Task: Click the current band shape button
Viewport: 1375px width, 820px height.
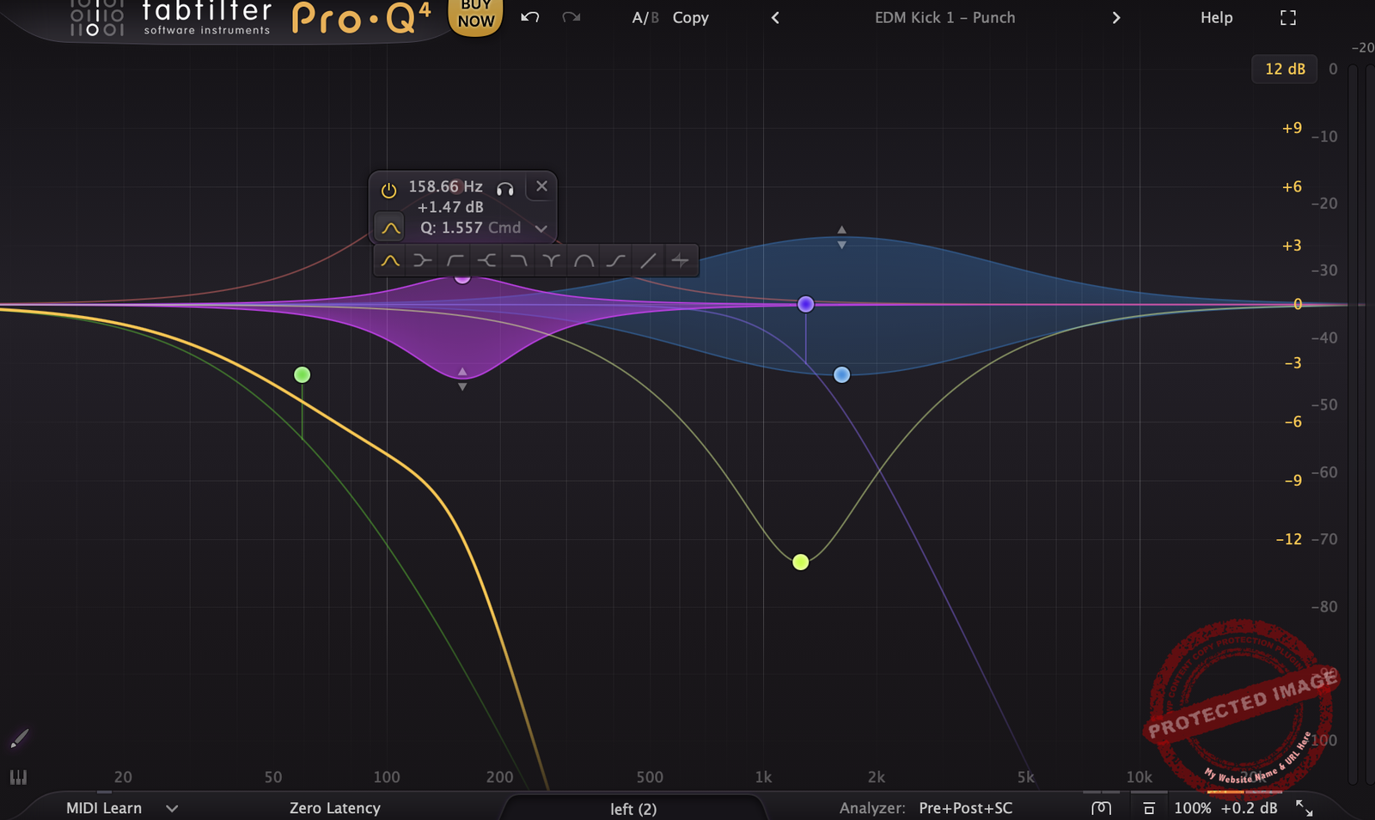Action: 390,228
